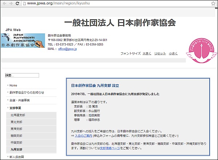Collapse the 支部事業 menu section

[x=16, y=108]
